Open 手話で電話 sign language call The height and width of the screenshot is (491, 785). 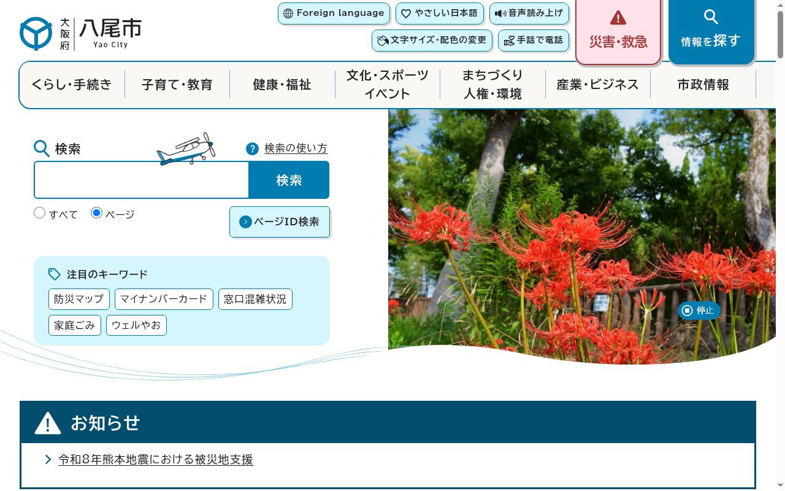point(534,41)
